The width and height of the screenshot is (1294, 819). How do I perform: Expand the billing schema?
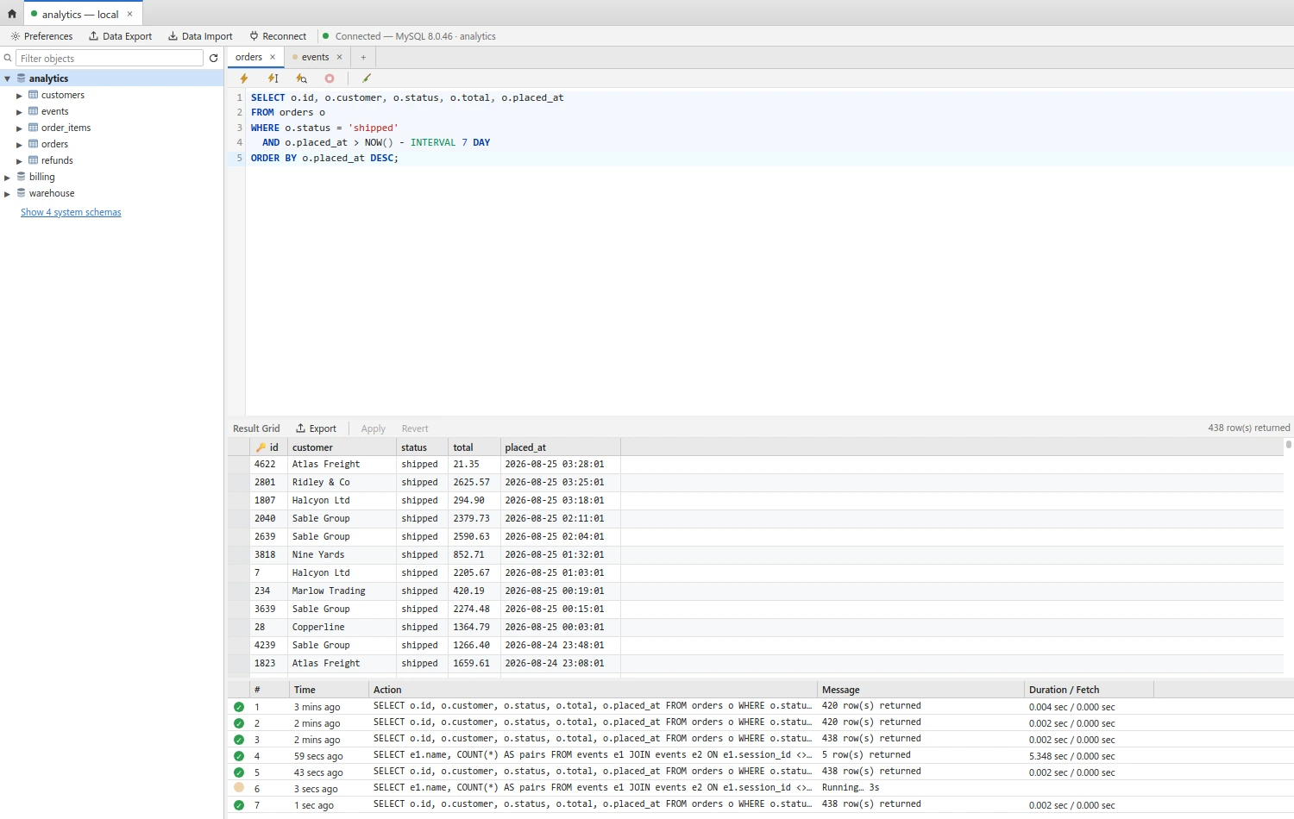[x=7, y=178]
